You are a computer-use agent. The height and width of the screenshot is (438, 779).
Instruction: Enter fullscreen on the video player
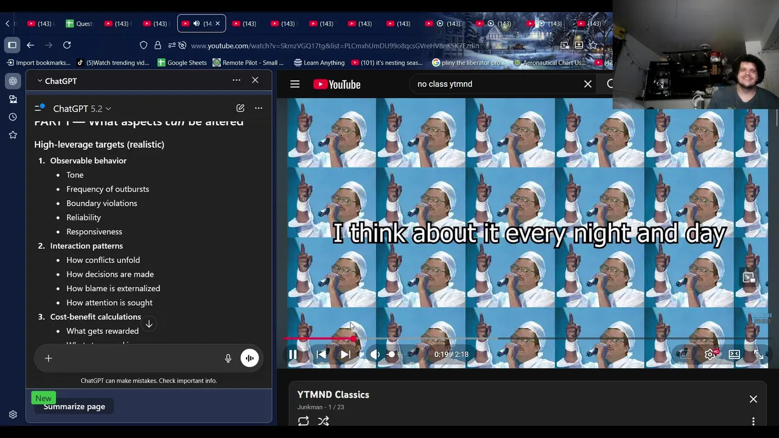click(x=758, y=354)
